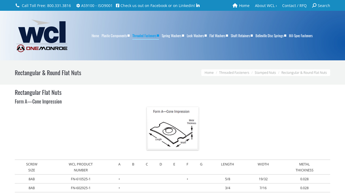Click the gear icon next to AS9100
Image resolution: width=345 pixels, height=194 pixels.
pyautogui.click(x=78, y=6)
